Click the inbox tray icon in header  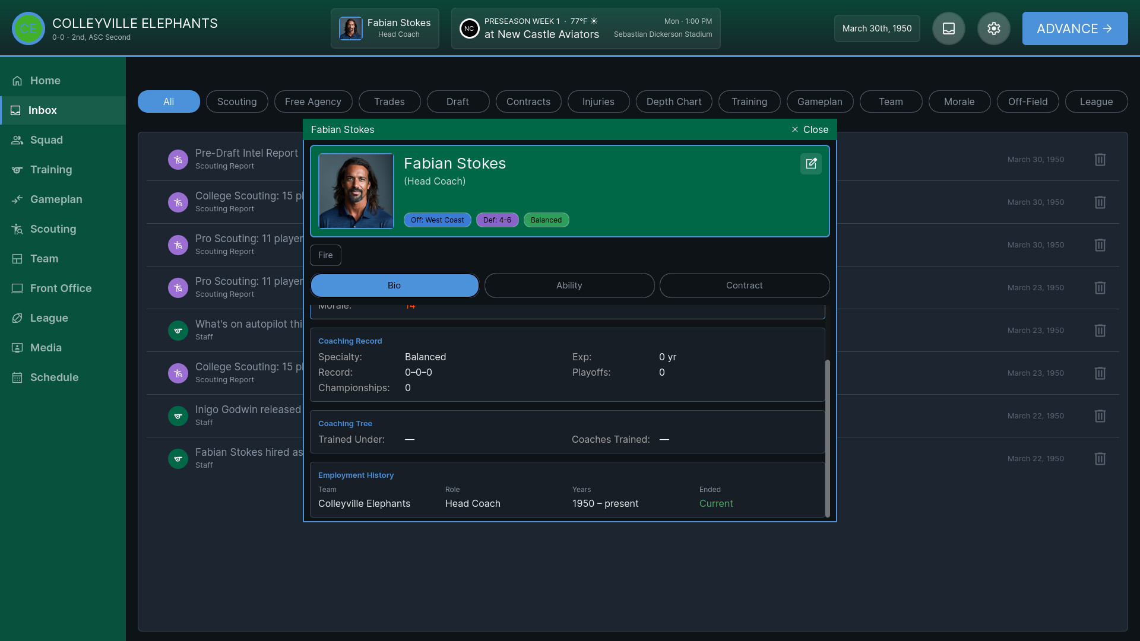pos(949,28)
